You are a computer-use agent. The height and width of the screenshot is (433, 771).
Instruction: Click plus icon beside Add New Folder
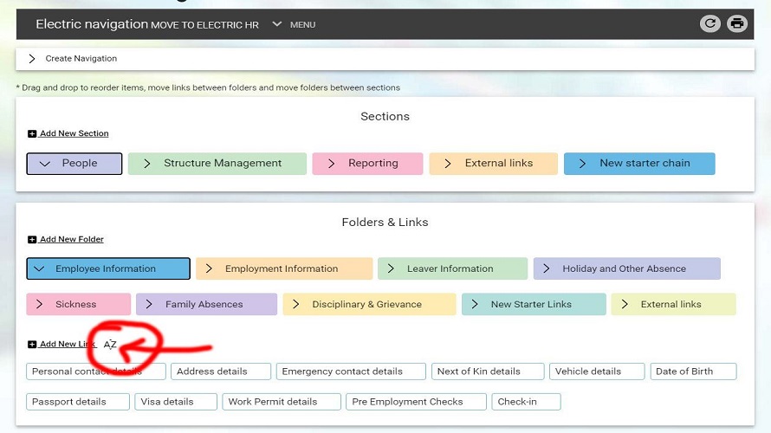pyautogui.click(x=32, y=240)
